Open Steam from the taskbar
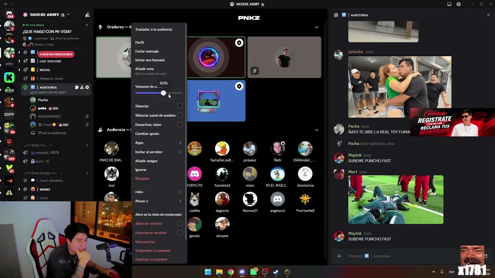Image resolution: width=495 pixels, height=278 pixels. [x=276, y=272]
